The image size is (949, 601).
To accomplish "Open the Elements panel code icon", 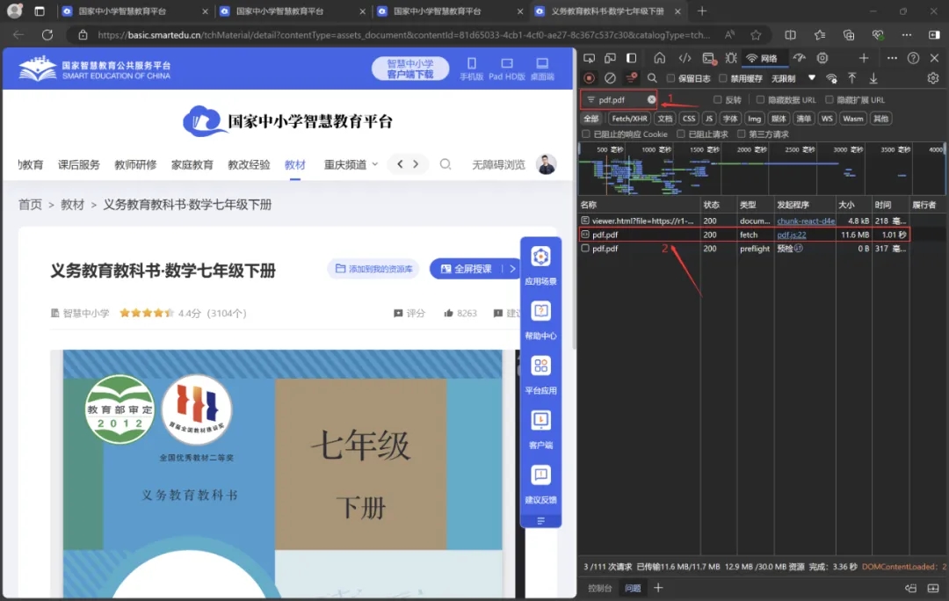I will pos(685,58).
